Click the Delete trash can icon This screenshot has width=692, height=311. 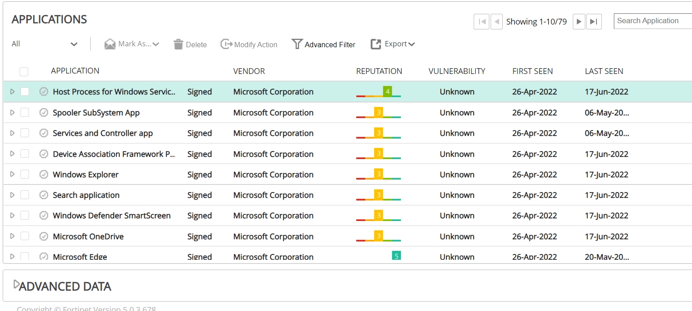click(x=179, y=44)
